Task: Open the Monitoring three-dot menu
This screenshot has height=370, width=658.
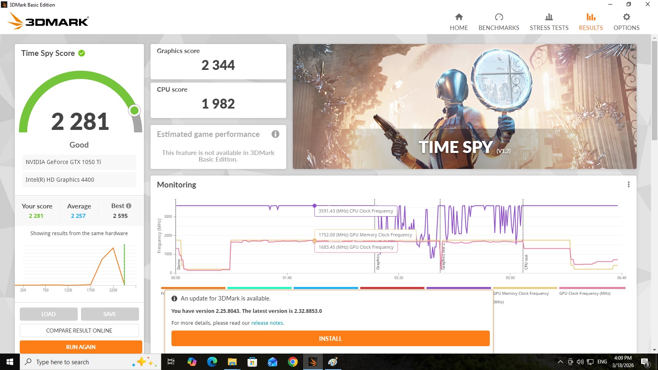Action: coord(628,185)
